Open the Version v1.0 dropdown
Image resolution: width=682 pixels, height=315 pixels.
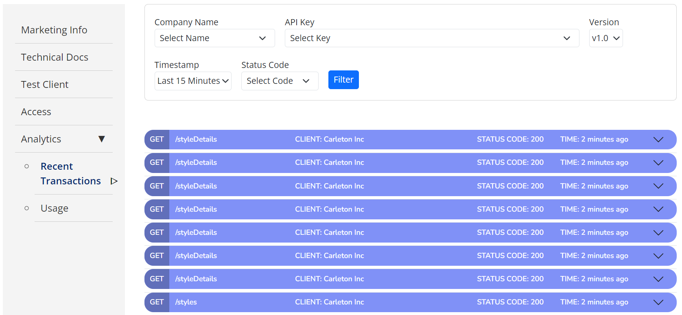[605, 38]
